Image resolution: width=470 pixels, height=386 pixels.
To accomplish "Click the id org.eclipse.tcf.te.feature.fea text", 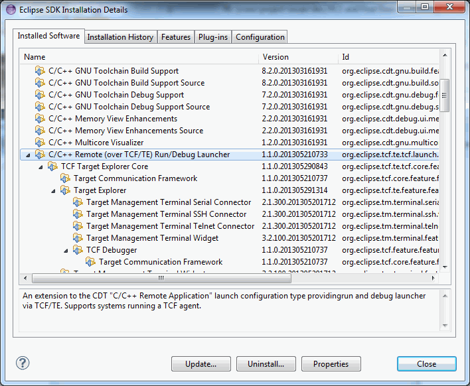I will 390,190.
